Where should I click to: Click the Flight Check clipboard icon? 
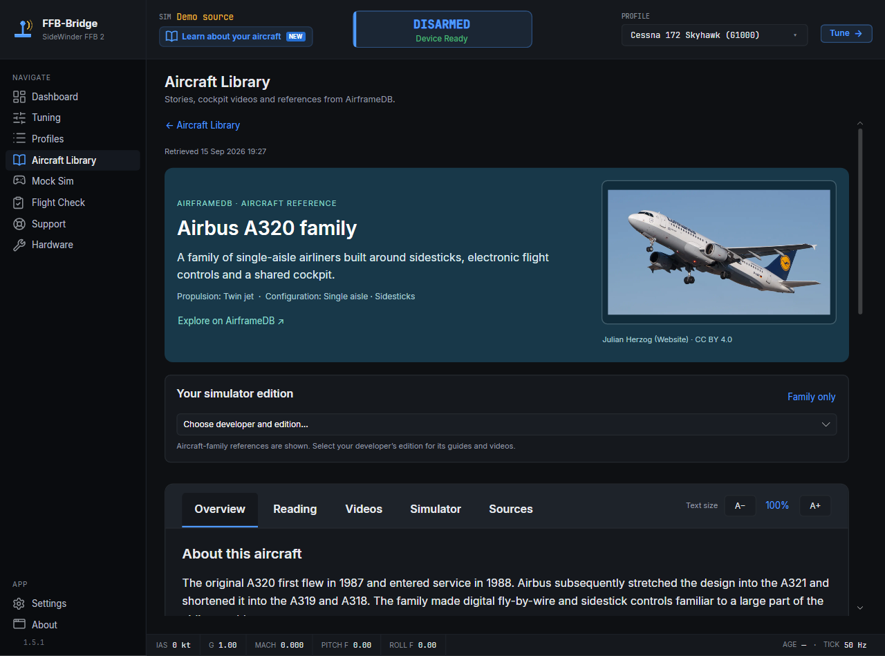point(19,203)
